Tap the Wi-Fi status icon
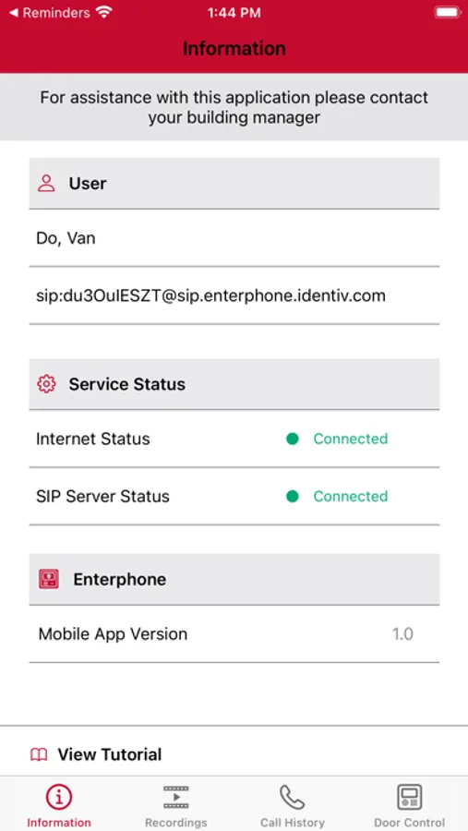The height and width of the screenshot is (831, 468). coord(104,13)
